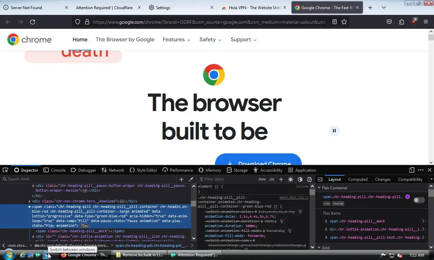Collapse the Flex Container section
The width and height of the screenshot is (434, 260).
(319, 188)
